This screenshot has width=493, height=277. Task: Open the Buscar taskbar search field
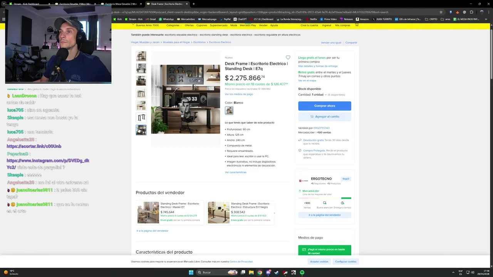point(217,272)
